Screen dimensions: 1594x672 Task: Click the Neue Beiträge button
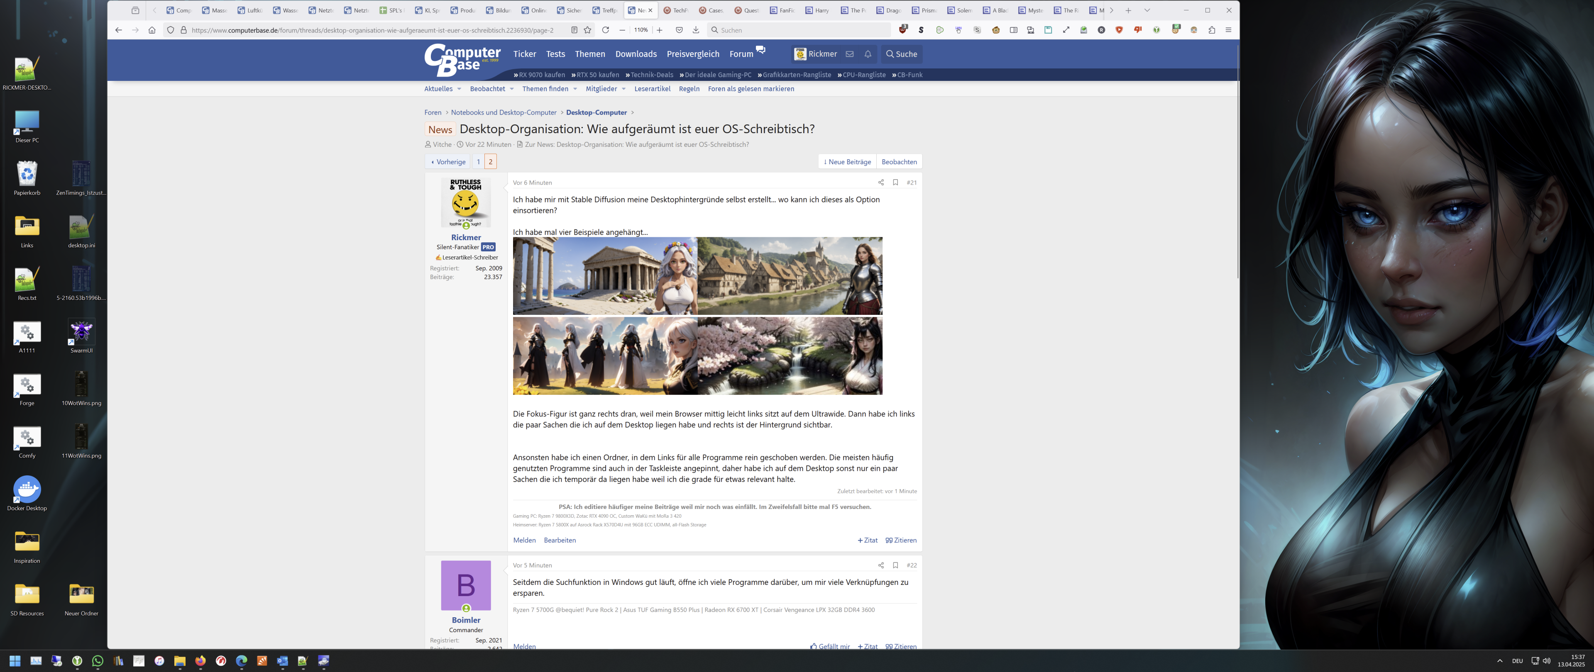click(847, 162)
